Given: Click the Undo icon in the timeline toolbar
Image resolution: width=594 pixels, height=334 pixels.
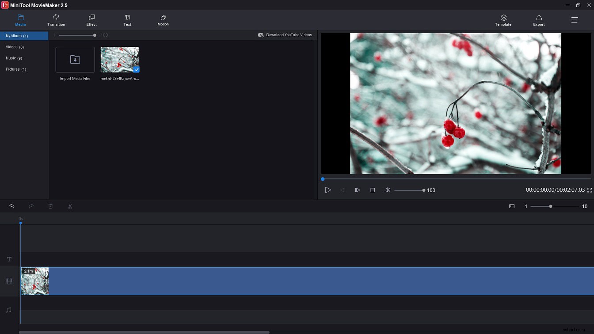Looking at the screenshot, I should click(11, 206).
